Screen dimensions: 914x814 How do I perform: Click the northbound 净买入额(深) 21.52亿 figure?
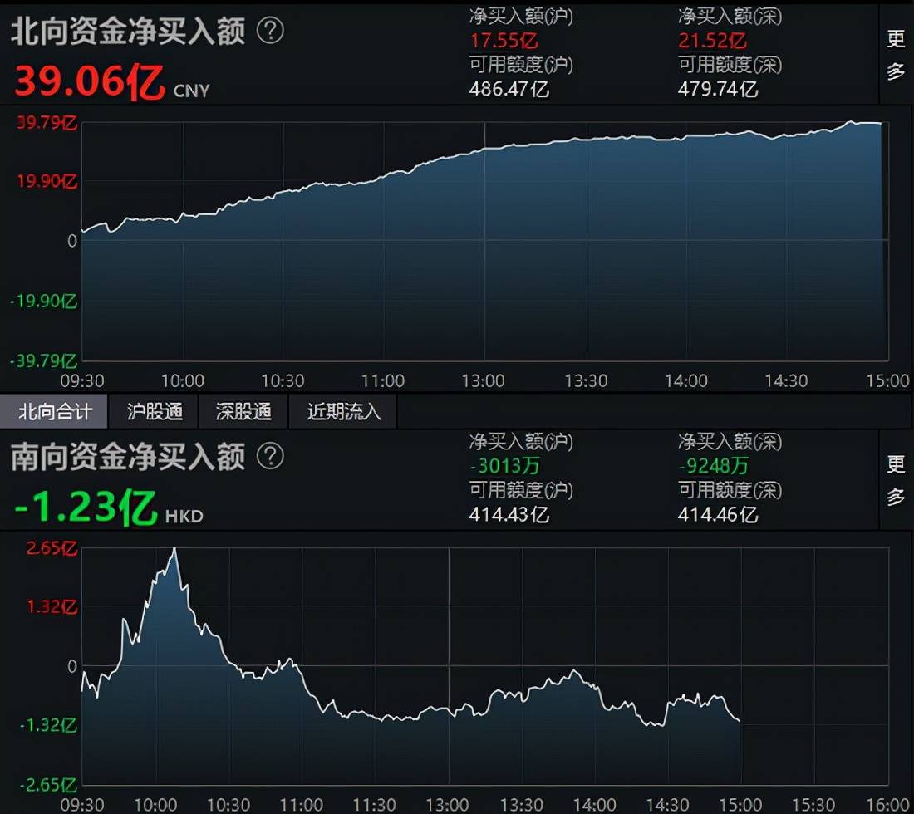(x=712, y=41)
